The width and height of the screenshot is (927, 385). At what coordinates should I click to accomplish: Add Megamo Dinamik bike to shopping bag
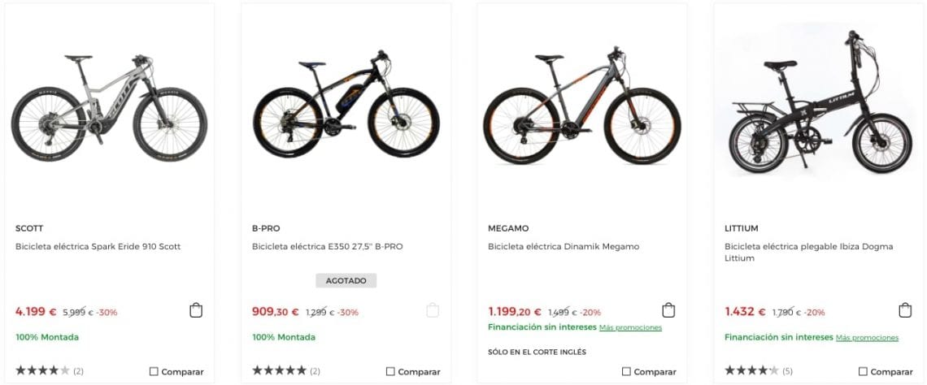point(668,310)
